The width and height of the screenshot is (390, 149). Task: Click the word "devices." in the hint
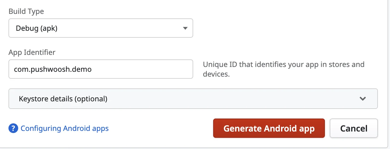(x=216, y=74)
